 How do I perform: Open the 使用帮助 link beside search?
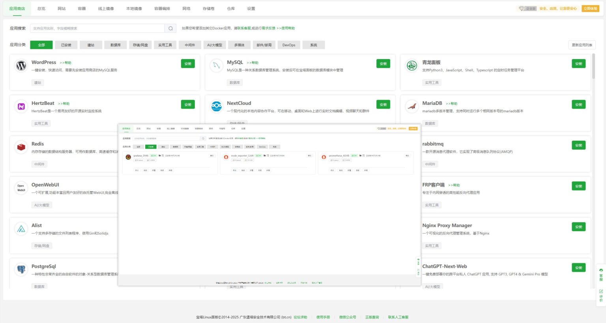[x=288, y=28]
